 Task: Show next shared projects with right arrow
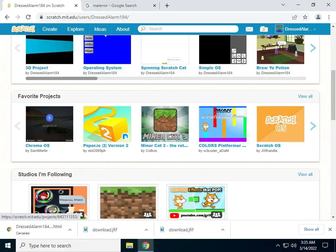click(x=313, y=48)
